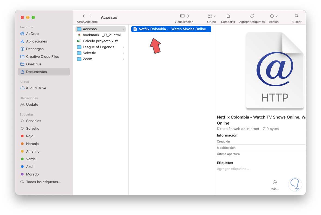Open Creative Cloud Files in sidebar
Screen dimensions: 321x215
coord(44,56)
